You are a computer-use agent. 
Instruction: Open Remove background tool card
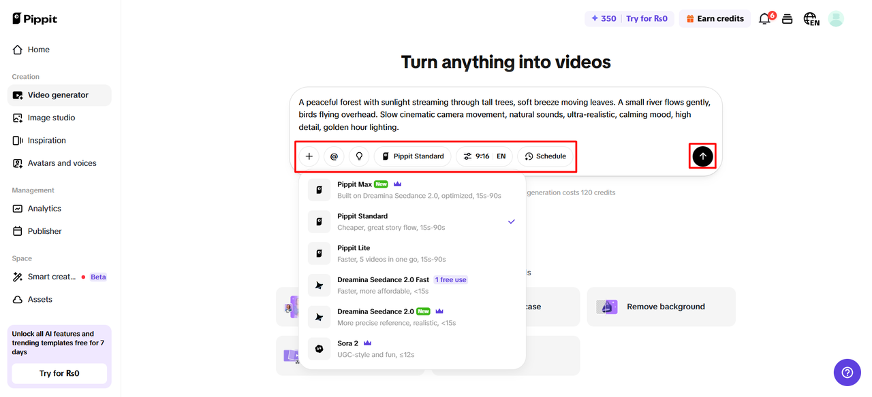661,307
